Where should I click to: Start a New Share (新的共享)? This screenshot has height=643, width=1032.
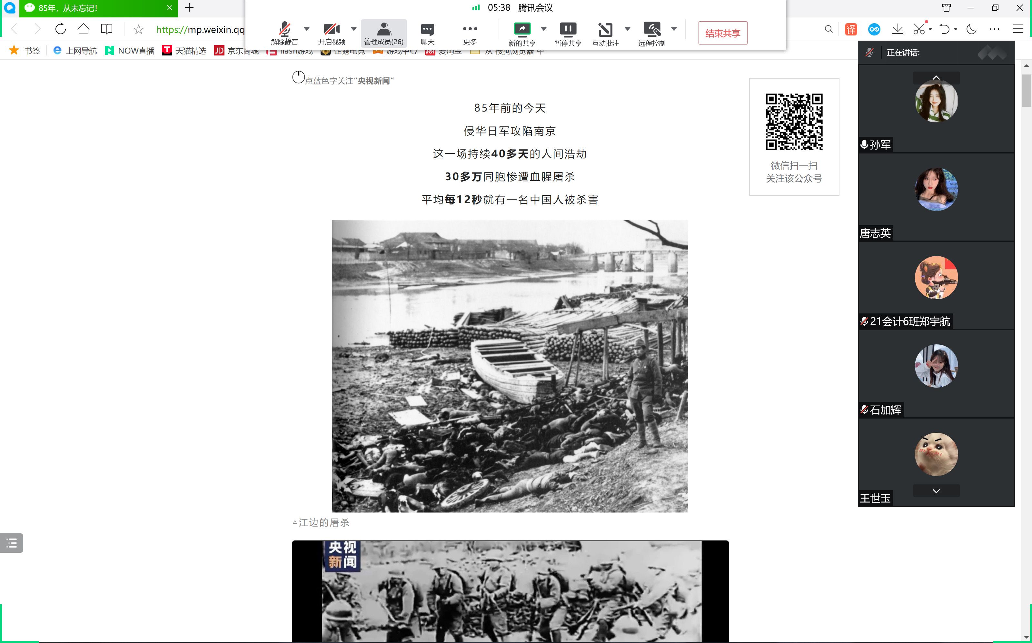click(522, 30)
